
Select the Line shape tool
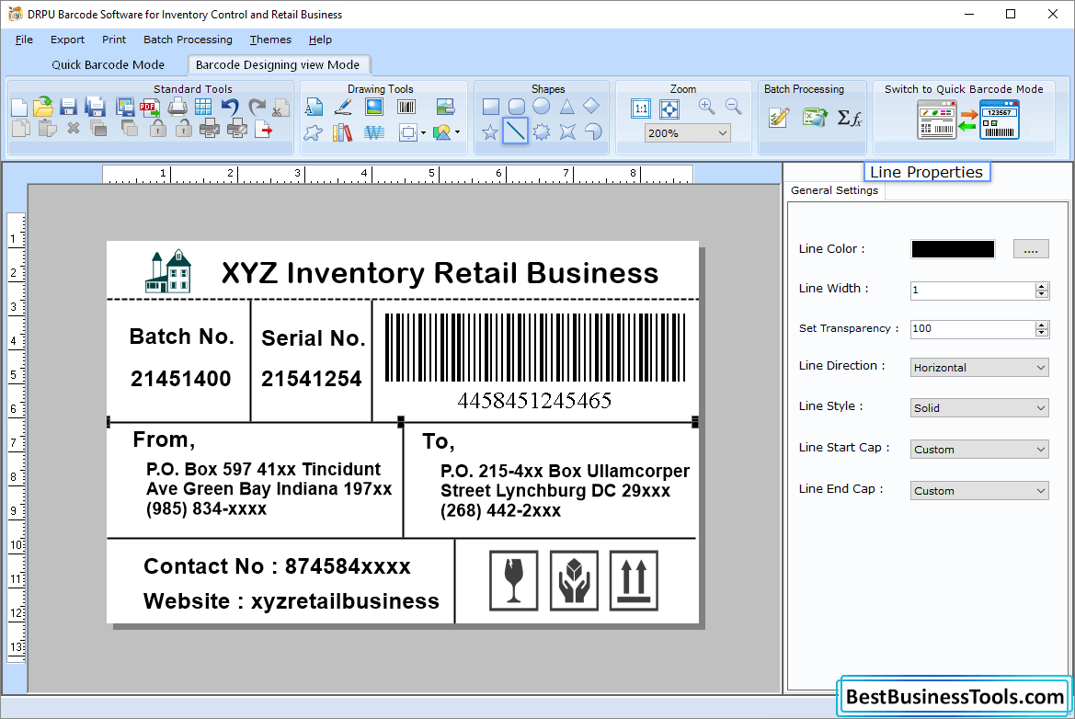point(516,131)
